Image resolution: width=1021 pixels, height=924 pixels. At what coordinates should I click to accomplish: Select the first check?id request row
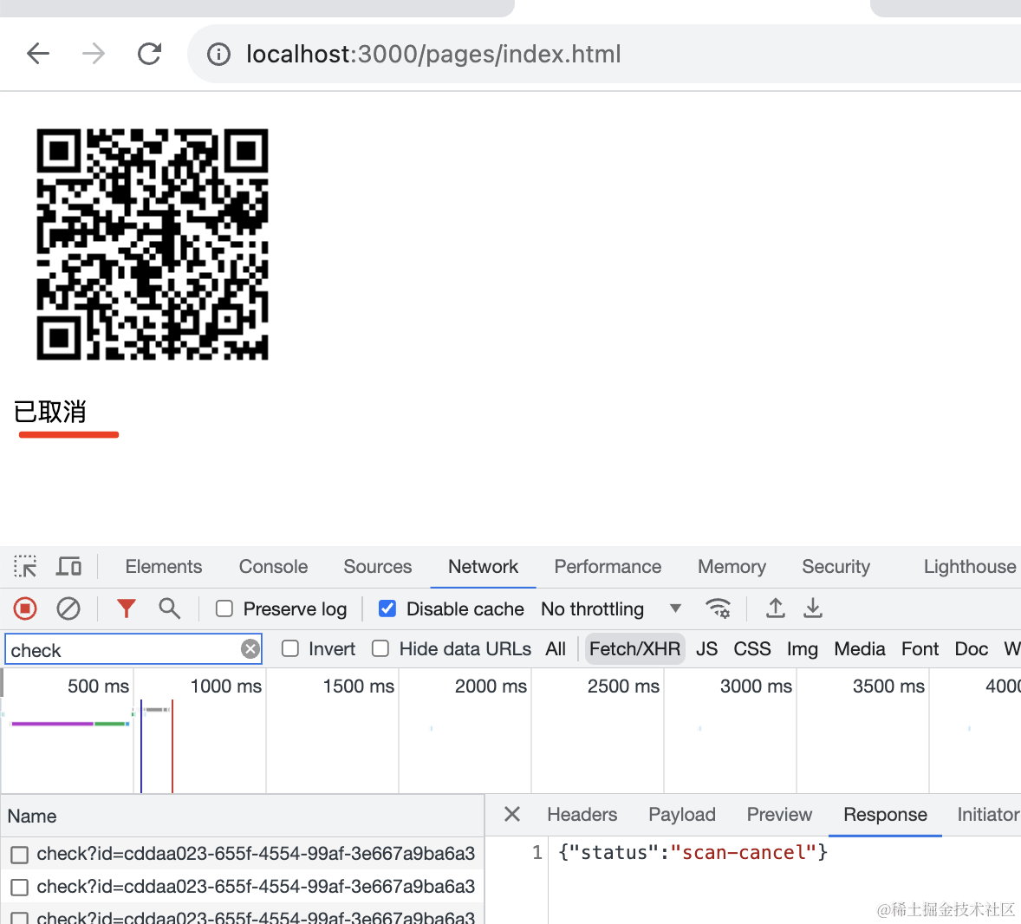click(255, 854)
